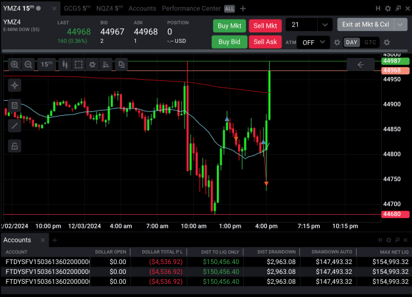
Task: Open the candlestick chart type icon
Action: pyautogui.click(x=65, y=65)
